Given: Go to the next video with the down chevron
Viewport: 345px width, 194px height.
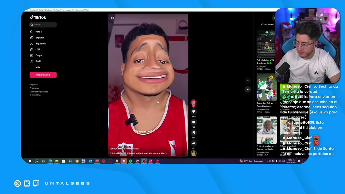Looking at the screenshot, I should coord(247,89).
